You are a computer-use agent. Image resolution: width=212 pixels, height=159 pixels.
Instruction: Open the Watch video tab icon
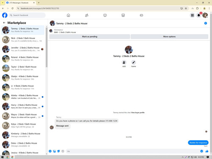coord(105,15)
